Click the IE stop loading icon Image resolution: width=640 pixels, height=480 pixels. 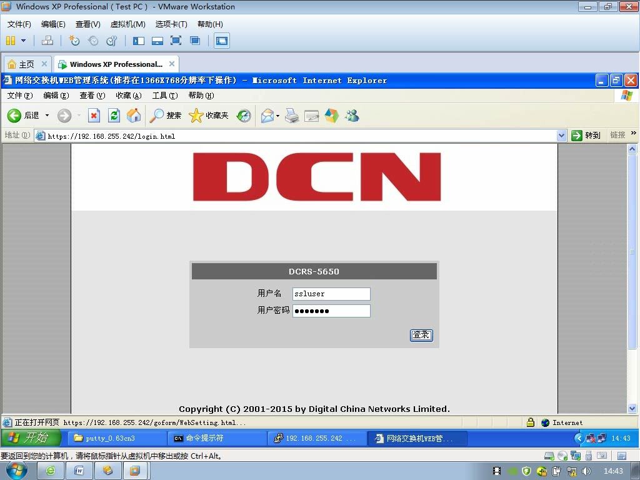click(x=94, y=116)
